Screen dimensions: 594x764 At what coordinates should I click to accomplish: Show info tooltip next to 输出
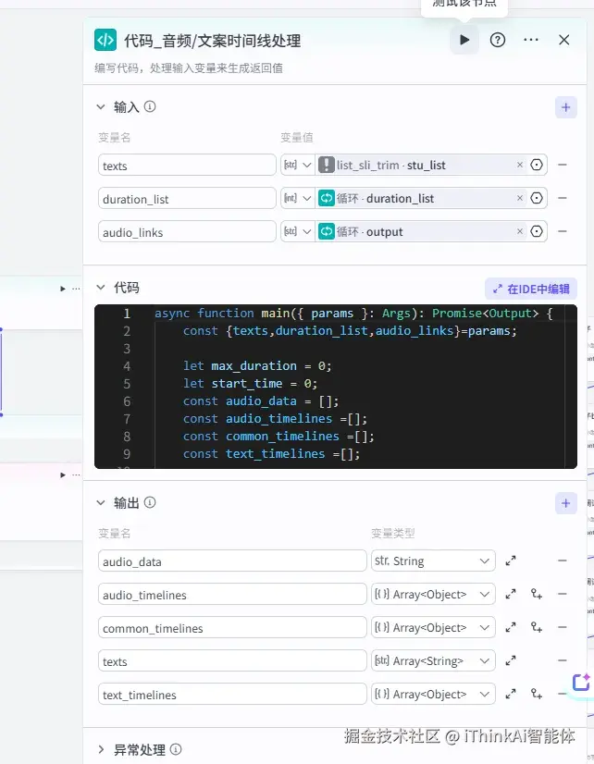click(x=150, y=502)
